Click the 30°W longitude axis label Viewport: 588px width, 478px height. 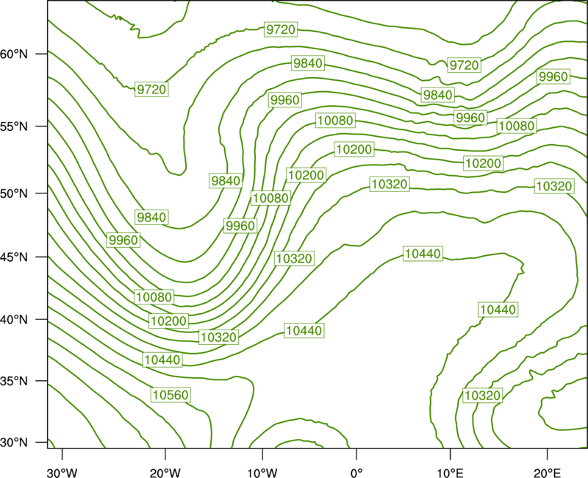click(x=62, y=473)
